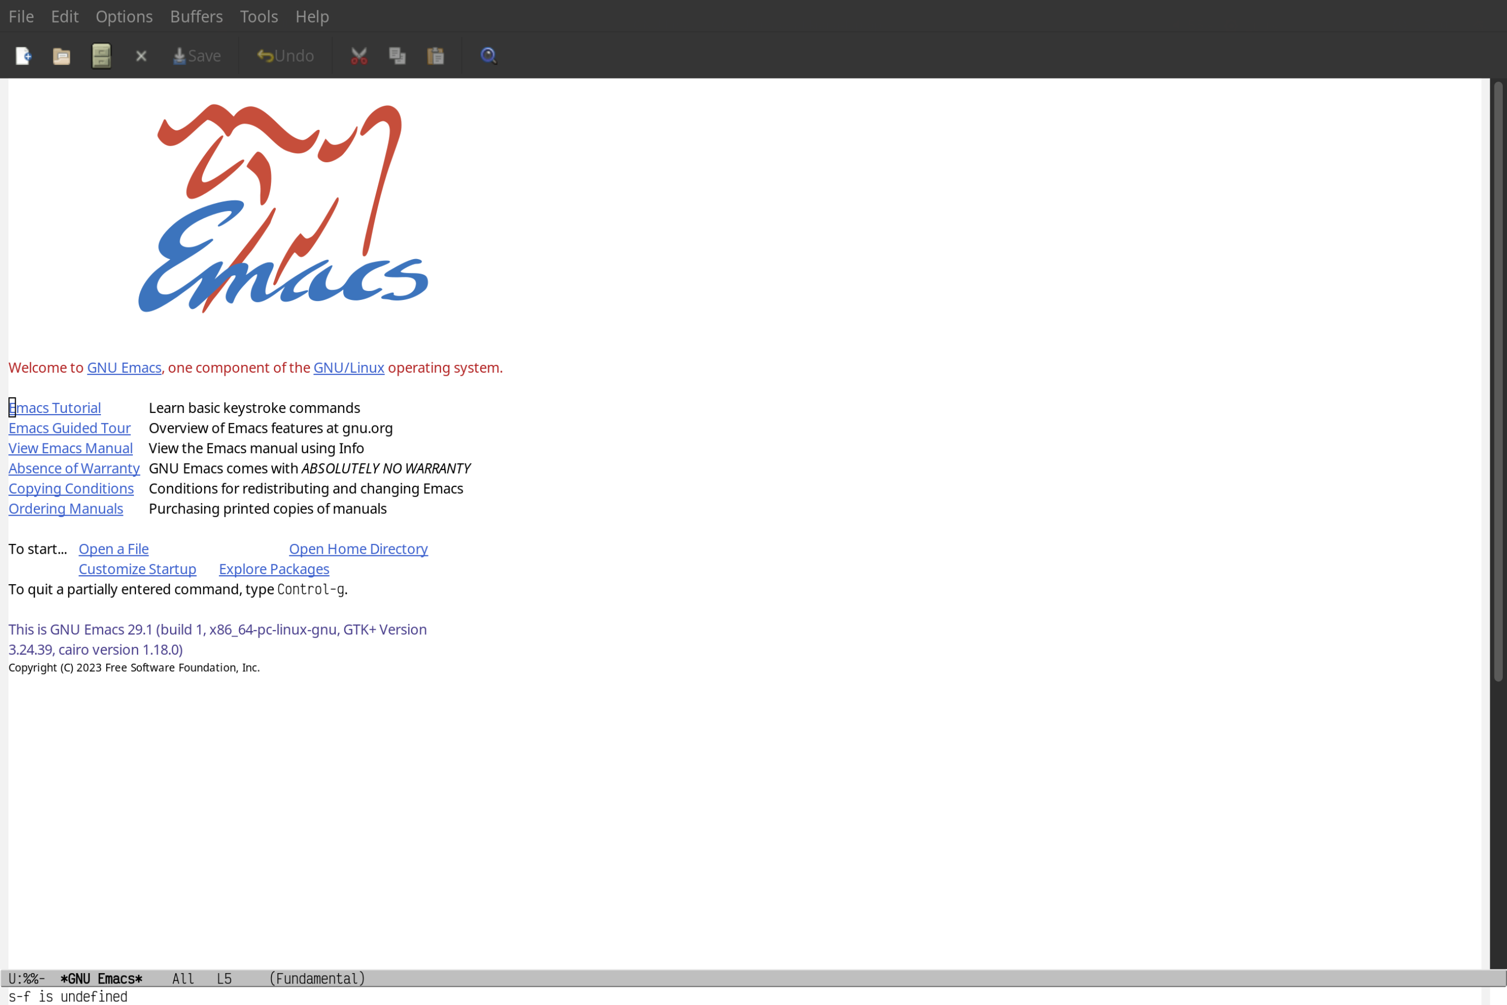Click the New File icon in toolbar

point(23,55)
